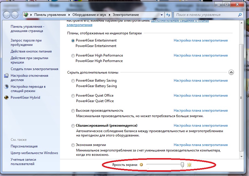Click the Back navigation arrow button
Screen dimensions: 249x176
(x=7, y=15)
